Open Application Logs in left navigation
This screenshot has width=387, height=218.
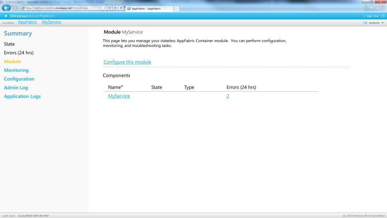click(x=22, y=97)
